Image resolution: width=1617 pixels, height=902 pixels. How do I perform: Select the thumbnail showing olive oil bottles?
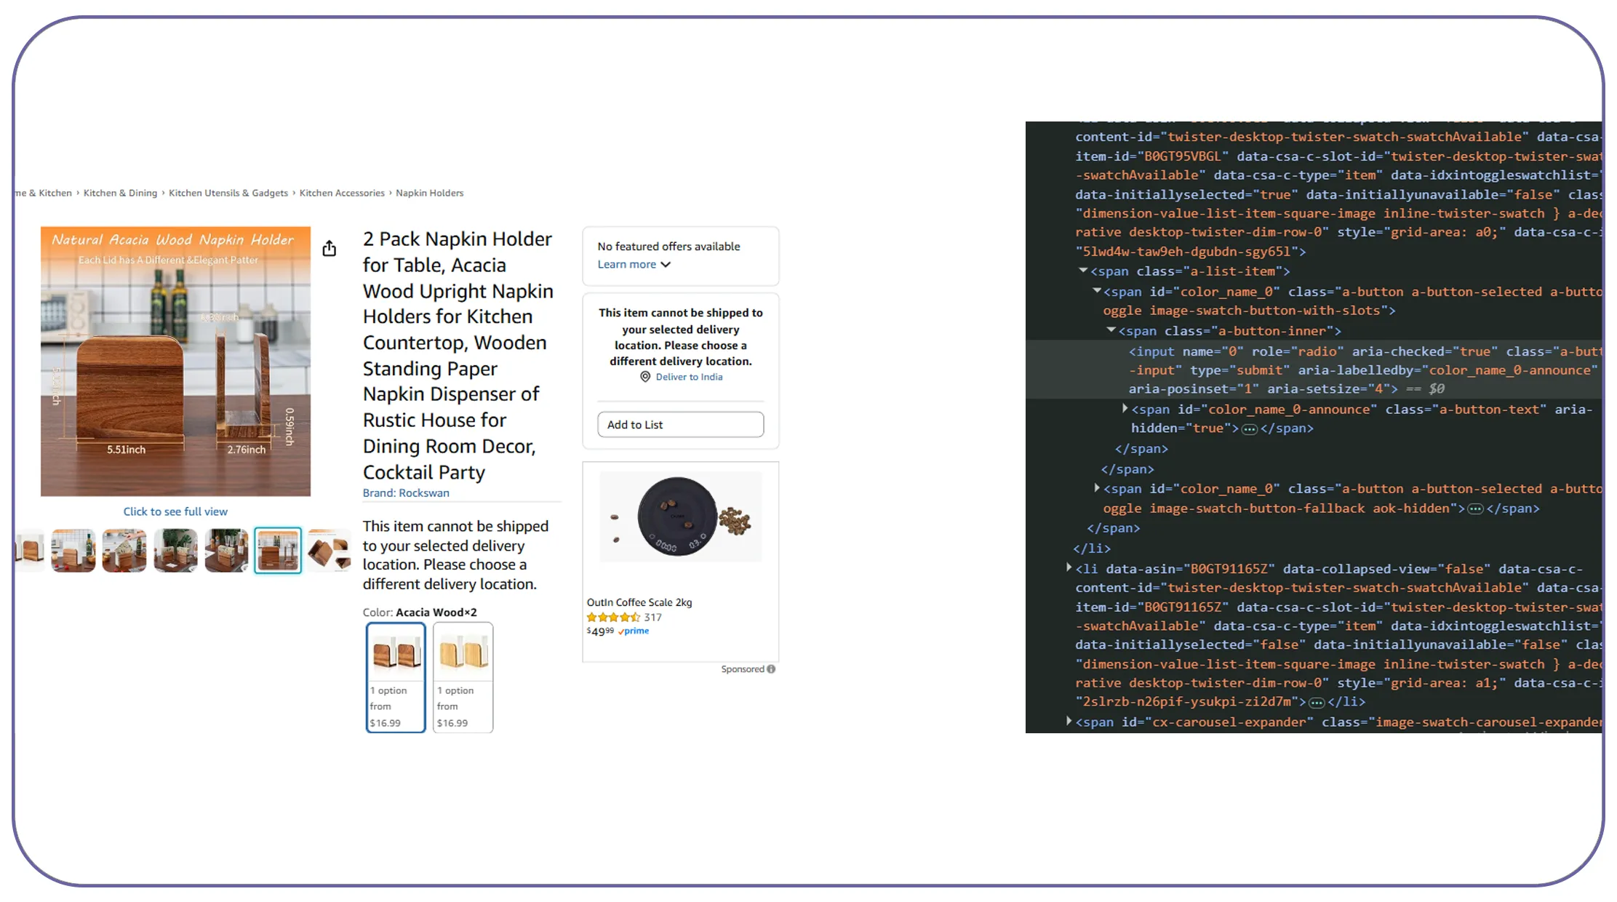(x=73, y=551)
